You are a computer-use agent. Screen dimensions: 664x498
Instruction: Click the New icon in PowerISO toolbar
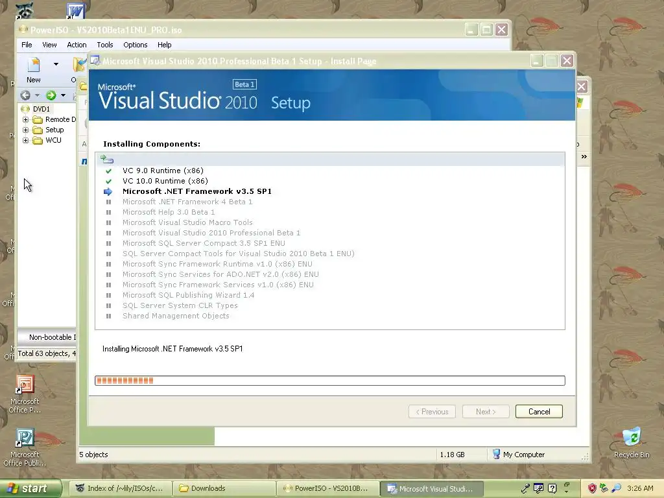34,65
